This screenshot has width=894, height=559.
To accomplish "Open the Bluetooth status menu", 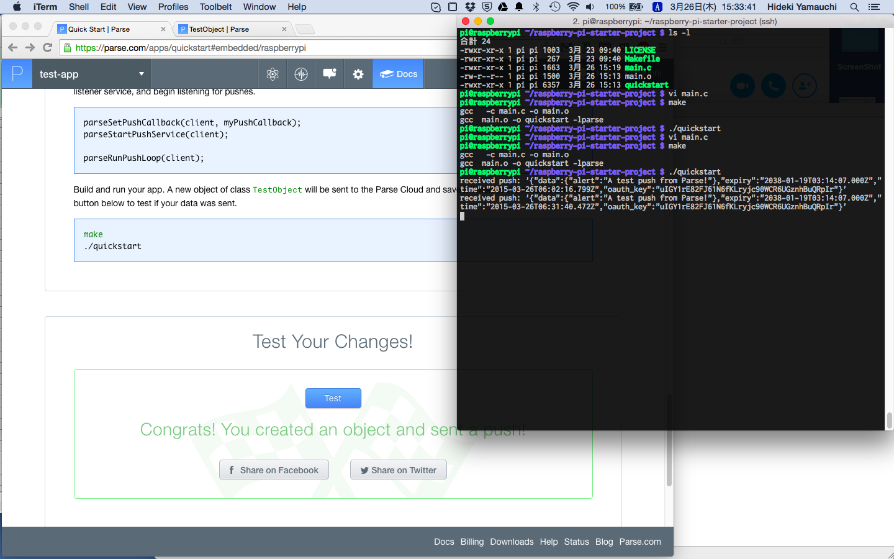I will click(x=536, y=7).
